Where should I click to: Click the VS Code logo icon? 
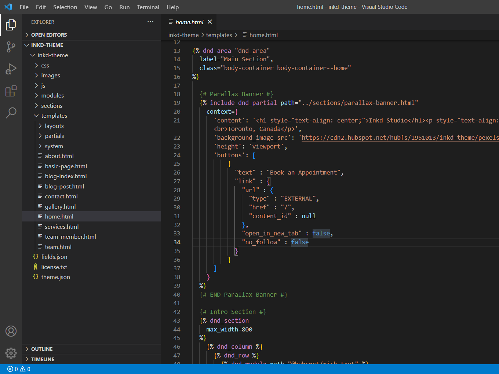click(x=8, y=7)
